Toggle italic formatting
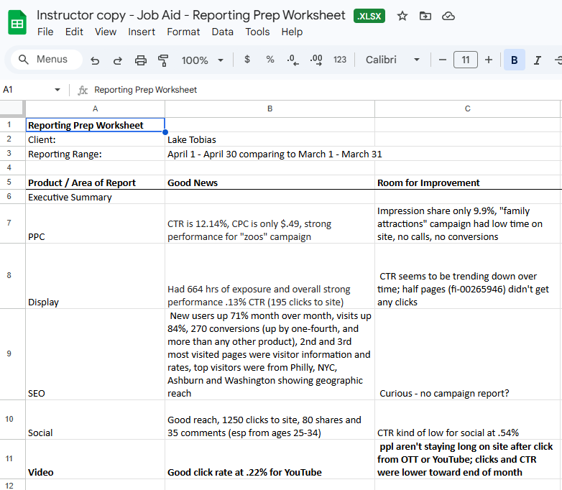 (x=537, y=60)
